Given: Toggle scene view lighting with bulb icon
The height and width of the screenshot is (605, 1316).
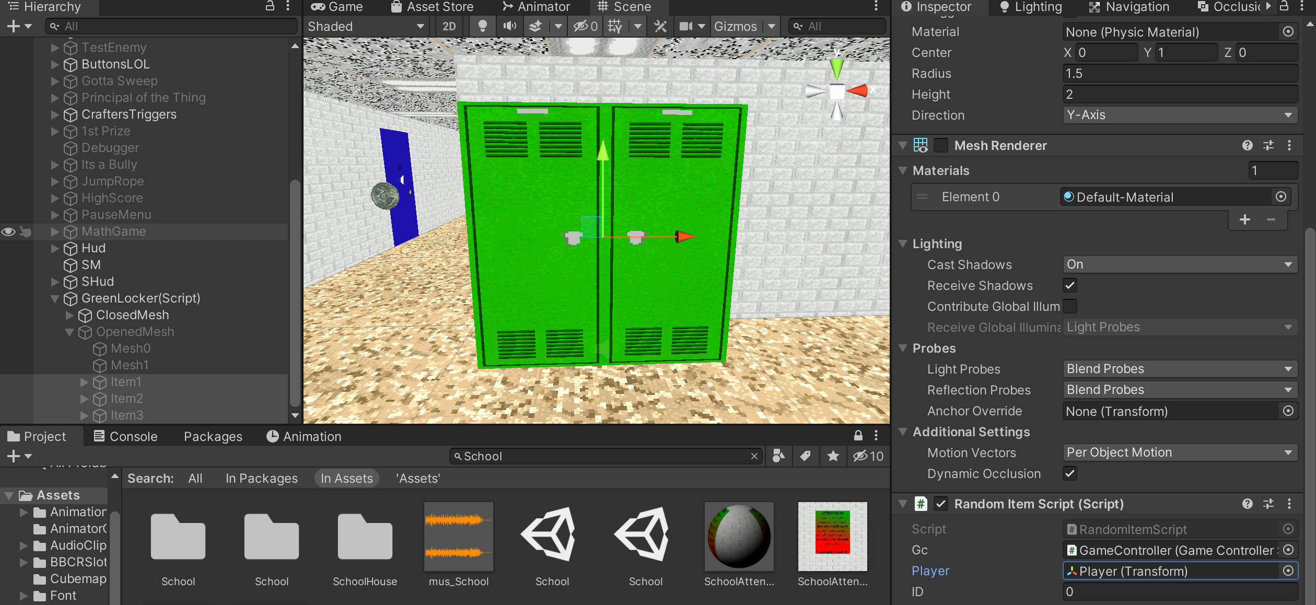Looking at the screenshot, I should [x=482, y=26].
